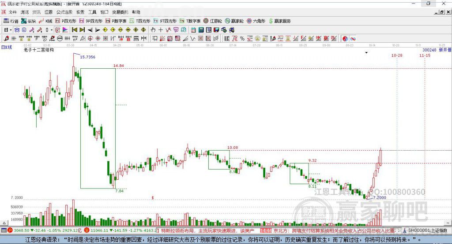Select the crosshair target circle tool
This screenshot has width=452, height=244.
(90, 39)
